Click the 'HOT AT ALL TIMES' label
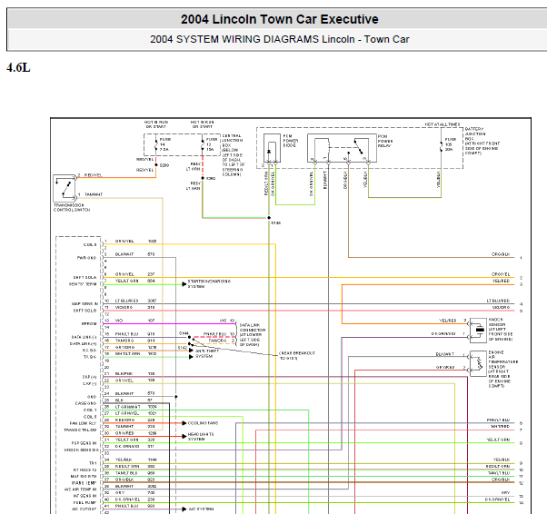The height and width of the screenshot is (514, 547). tap(442, 124)
